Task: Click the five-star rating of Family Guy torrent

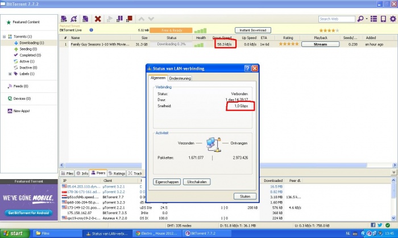Action: pyautogui.click(x=289, y=44)
